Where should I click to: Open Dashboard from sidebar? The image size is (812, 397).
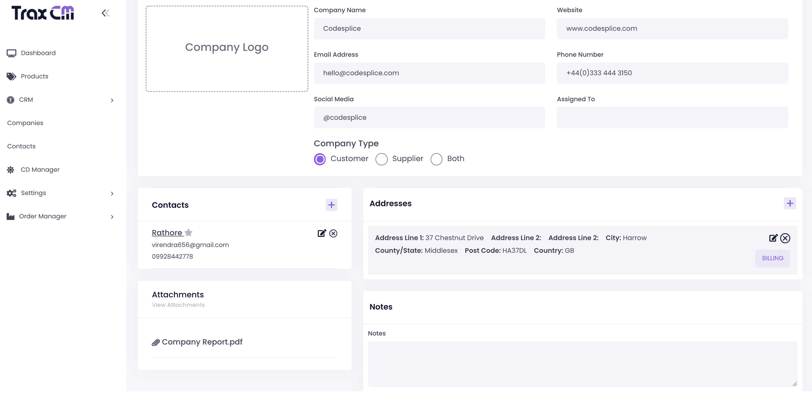pyautogui.click(x=38, y=53)
